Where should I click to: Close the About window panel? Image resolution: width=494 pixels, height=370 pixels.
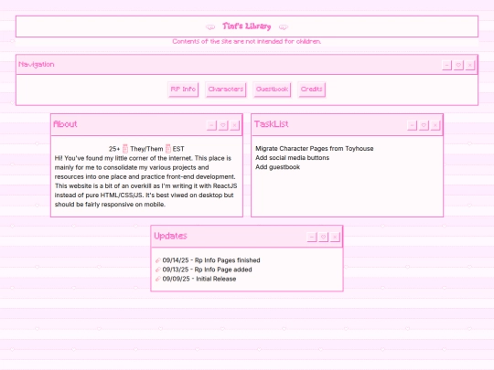[234, 125]
